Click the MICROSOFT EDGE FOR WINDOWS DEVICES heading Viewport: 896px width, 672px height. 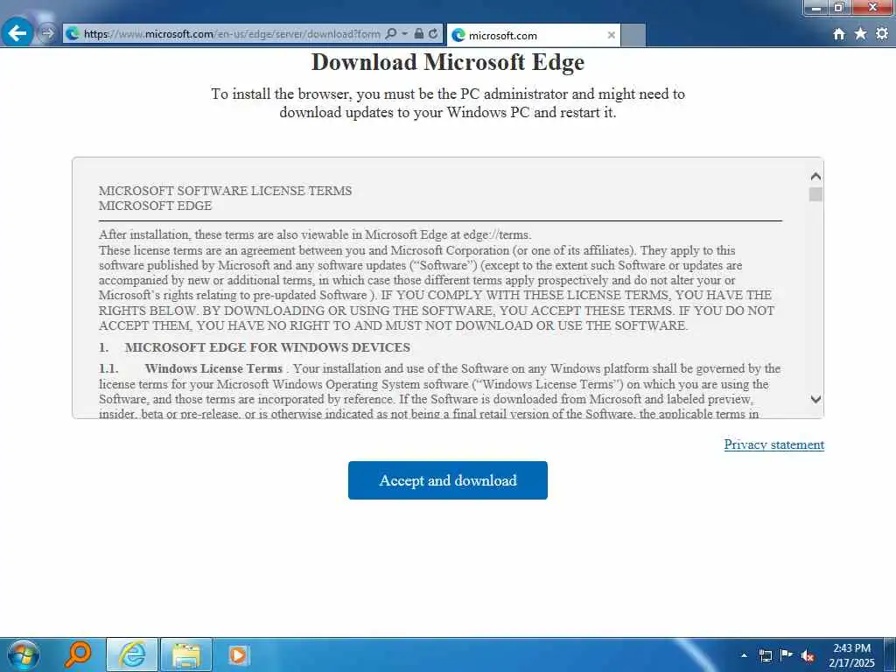click(268, 347)
